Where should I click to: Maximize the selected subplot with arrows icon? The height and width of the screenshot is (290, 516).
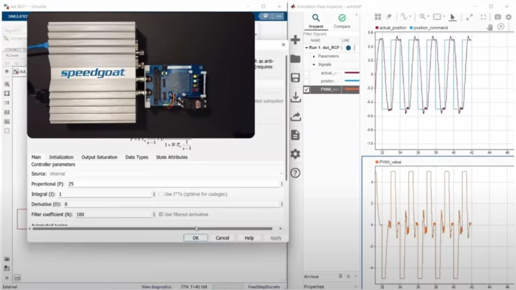469,17
